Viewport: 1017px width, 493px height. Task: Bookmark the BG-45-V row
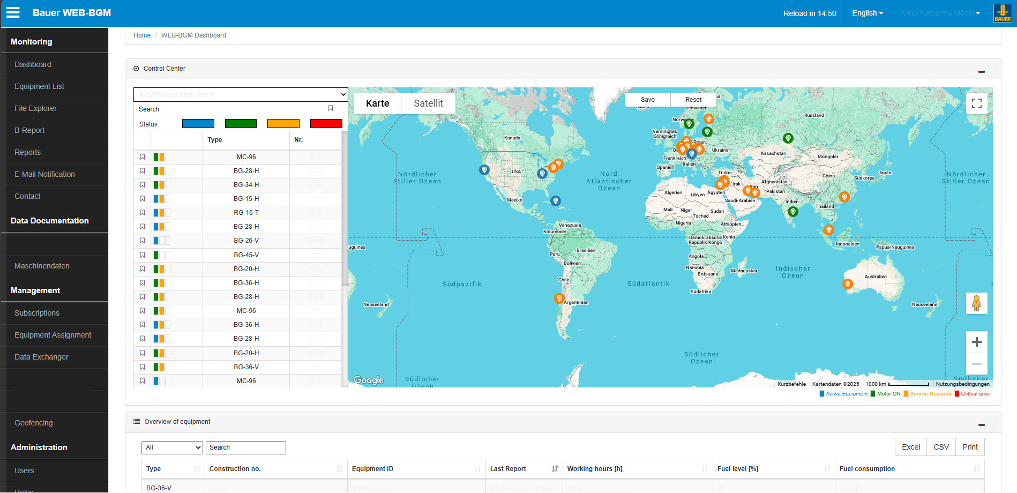[143, 255]
